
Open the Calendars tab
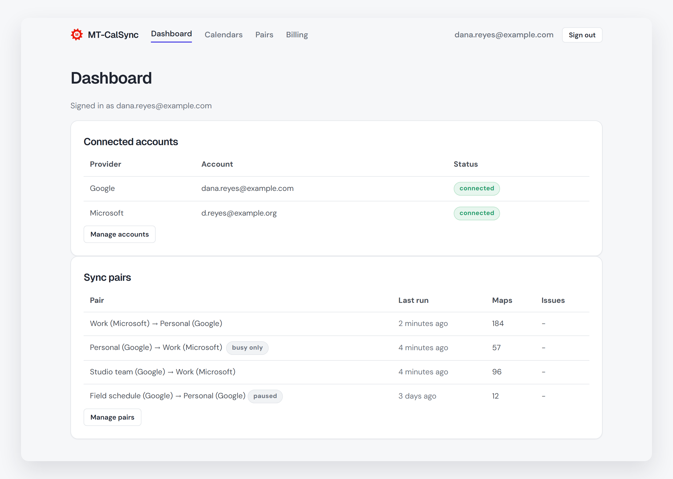click(223, 35)
